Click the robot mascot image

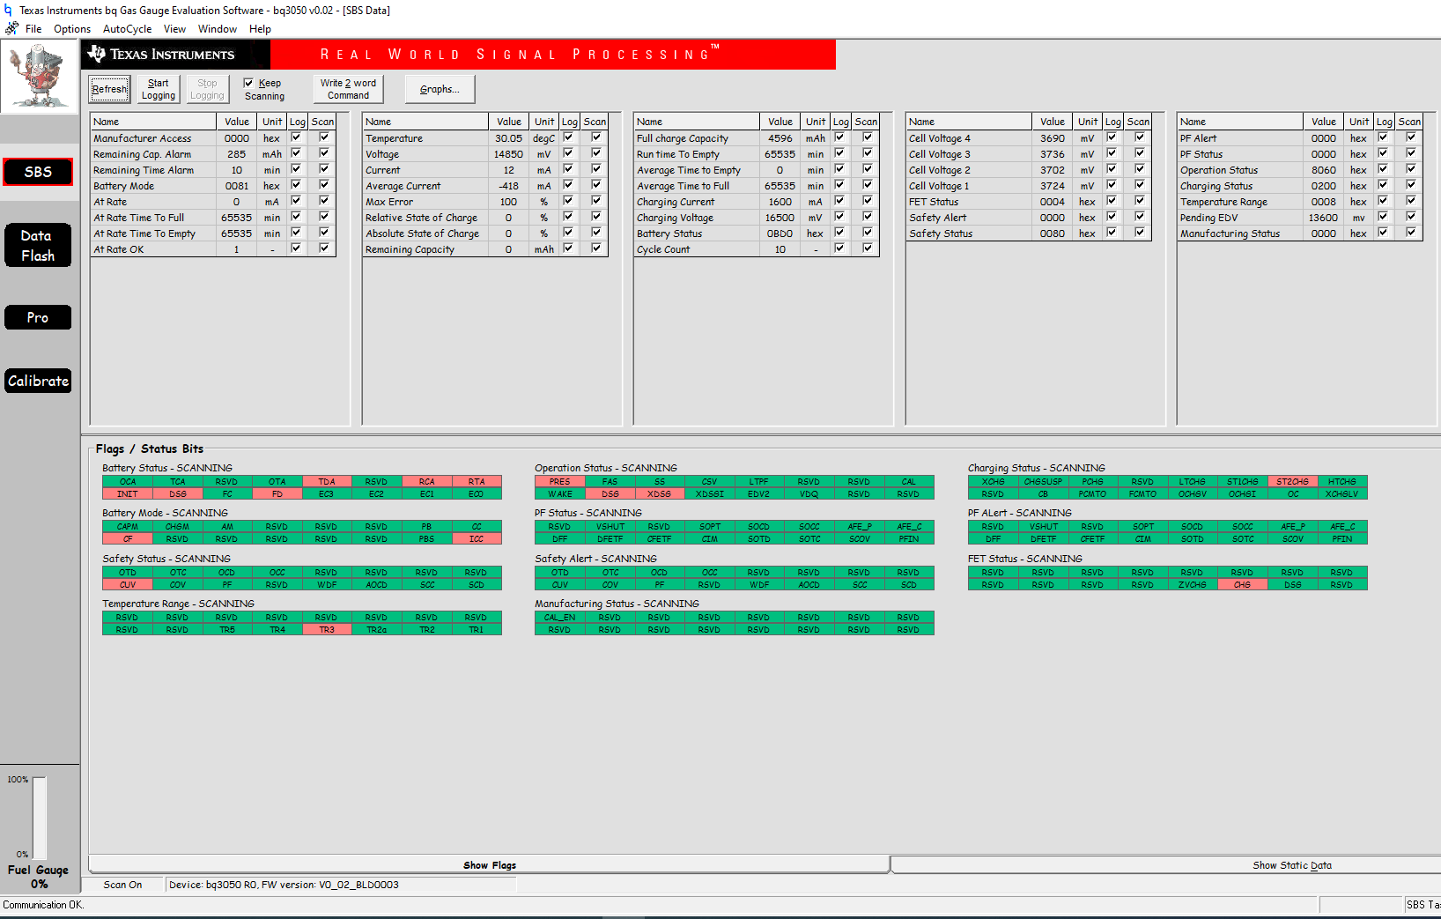tap(39, 77)
